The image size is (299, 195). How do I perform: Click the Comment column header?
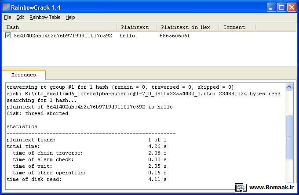(x=237, y=27)
